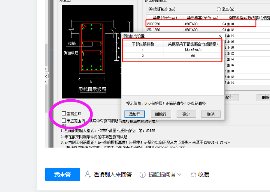Tick the 布置范围内 overwrite checkbox
Image resolution: width=270 pixels, height=192 pixels.
64,120
